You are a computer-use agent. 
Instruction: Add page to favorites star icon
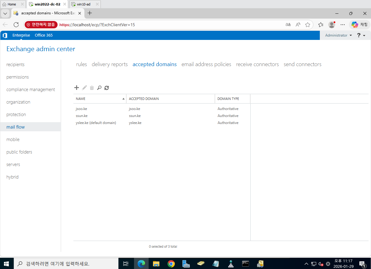[x=308, y=25]
